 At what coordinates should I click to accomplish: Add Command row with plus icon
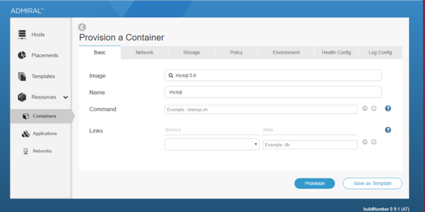(374, 109)
